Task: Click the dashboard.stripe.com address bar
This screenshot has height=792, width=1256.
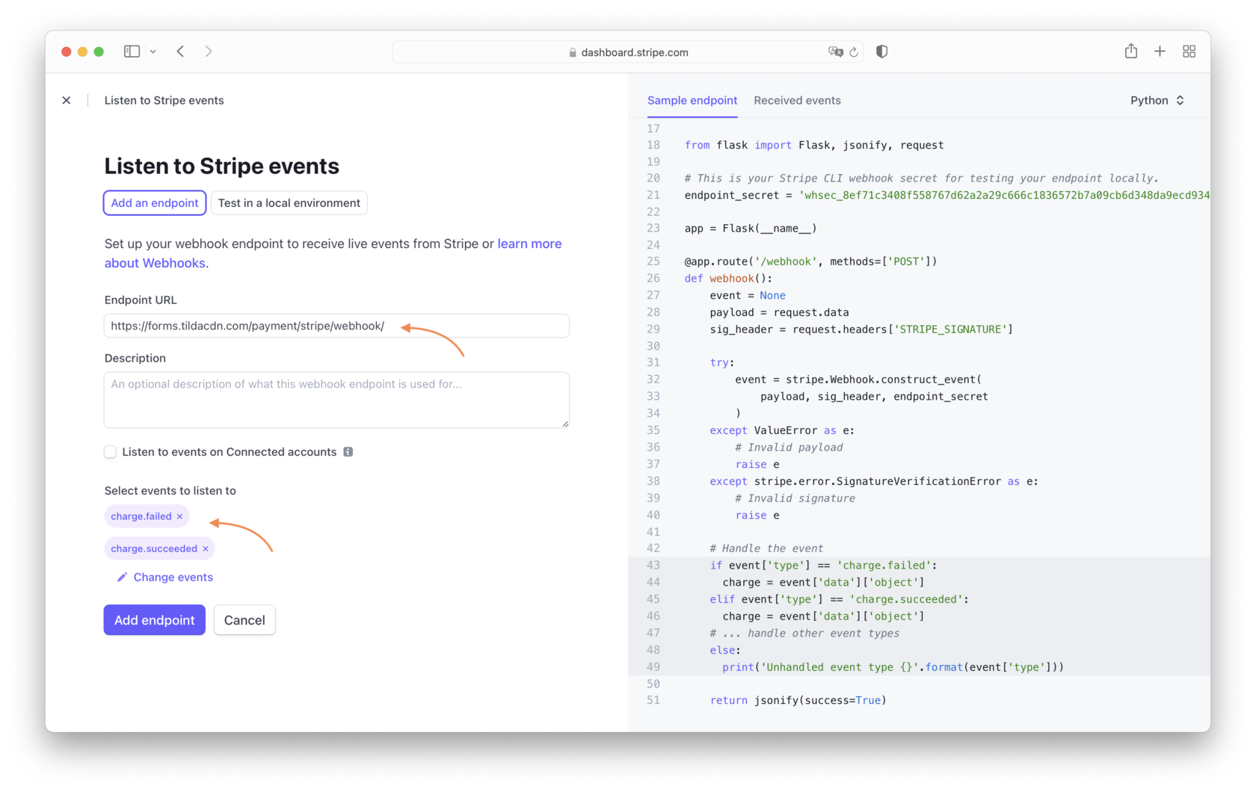Action: pyautogui.click(x=628, y=52)
